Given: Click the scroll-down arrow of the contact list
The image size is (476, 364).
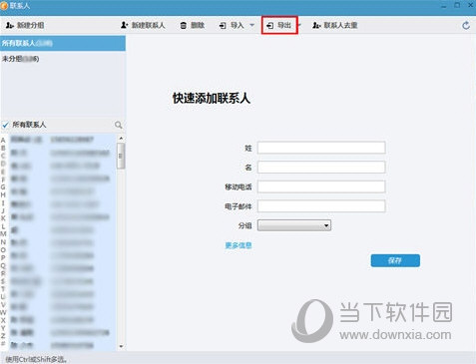Looking at the screenshot, I should [121, 346].
